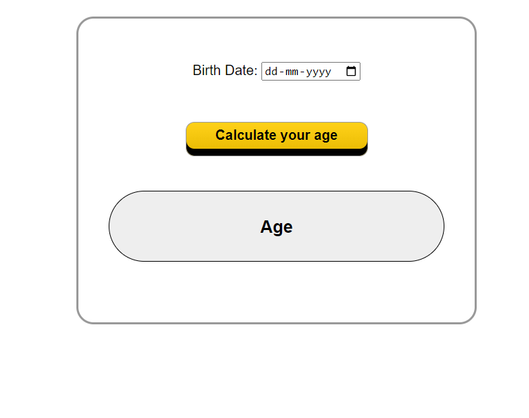Open the calendar picker icon
Image resolution: width=529 pixels, height=418 pixels.
(351, 71)
